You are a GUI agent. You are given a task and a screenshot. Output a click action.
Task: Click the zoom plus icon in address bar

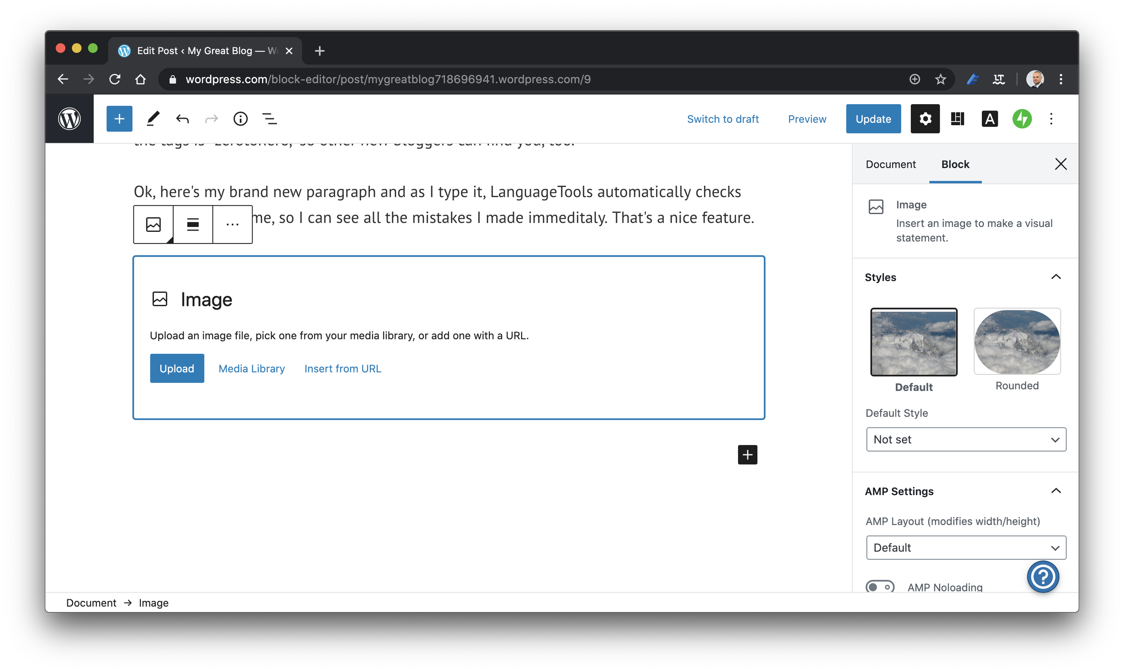pyautogui.click(x=914, y=79)
